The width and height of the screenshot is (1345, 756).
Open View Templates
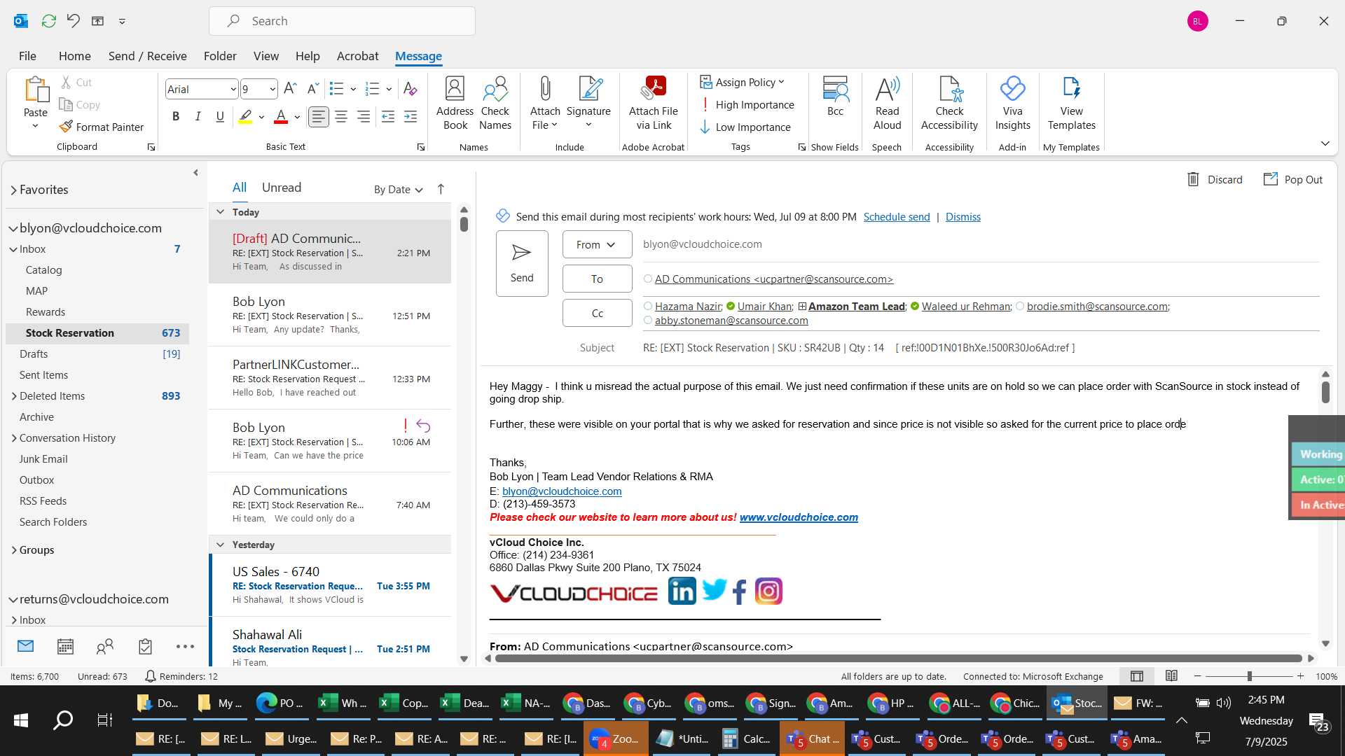(x=1071, y=103)
